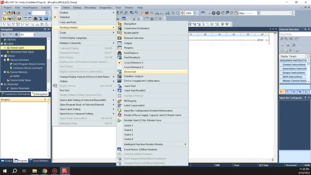Expand Intelligent Function Module Monitor submenu
The image size is (311, 175).
(152, 144)
